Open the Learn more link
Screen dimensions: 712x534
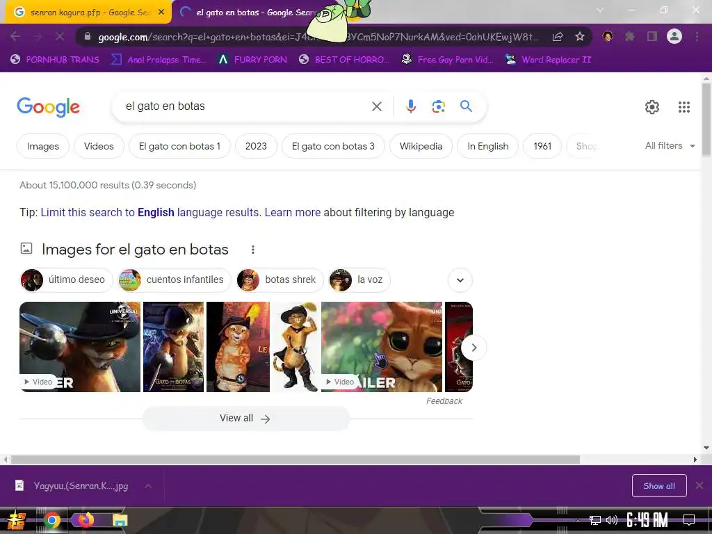[x=293, y=213]
